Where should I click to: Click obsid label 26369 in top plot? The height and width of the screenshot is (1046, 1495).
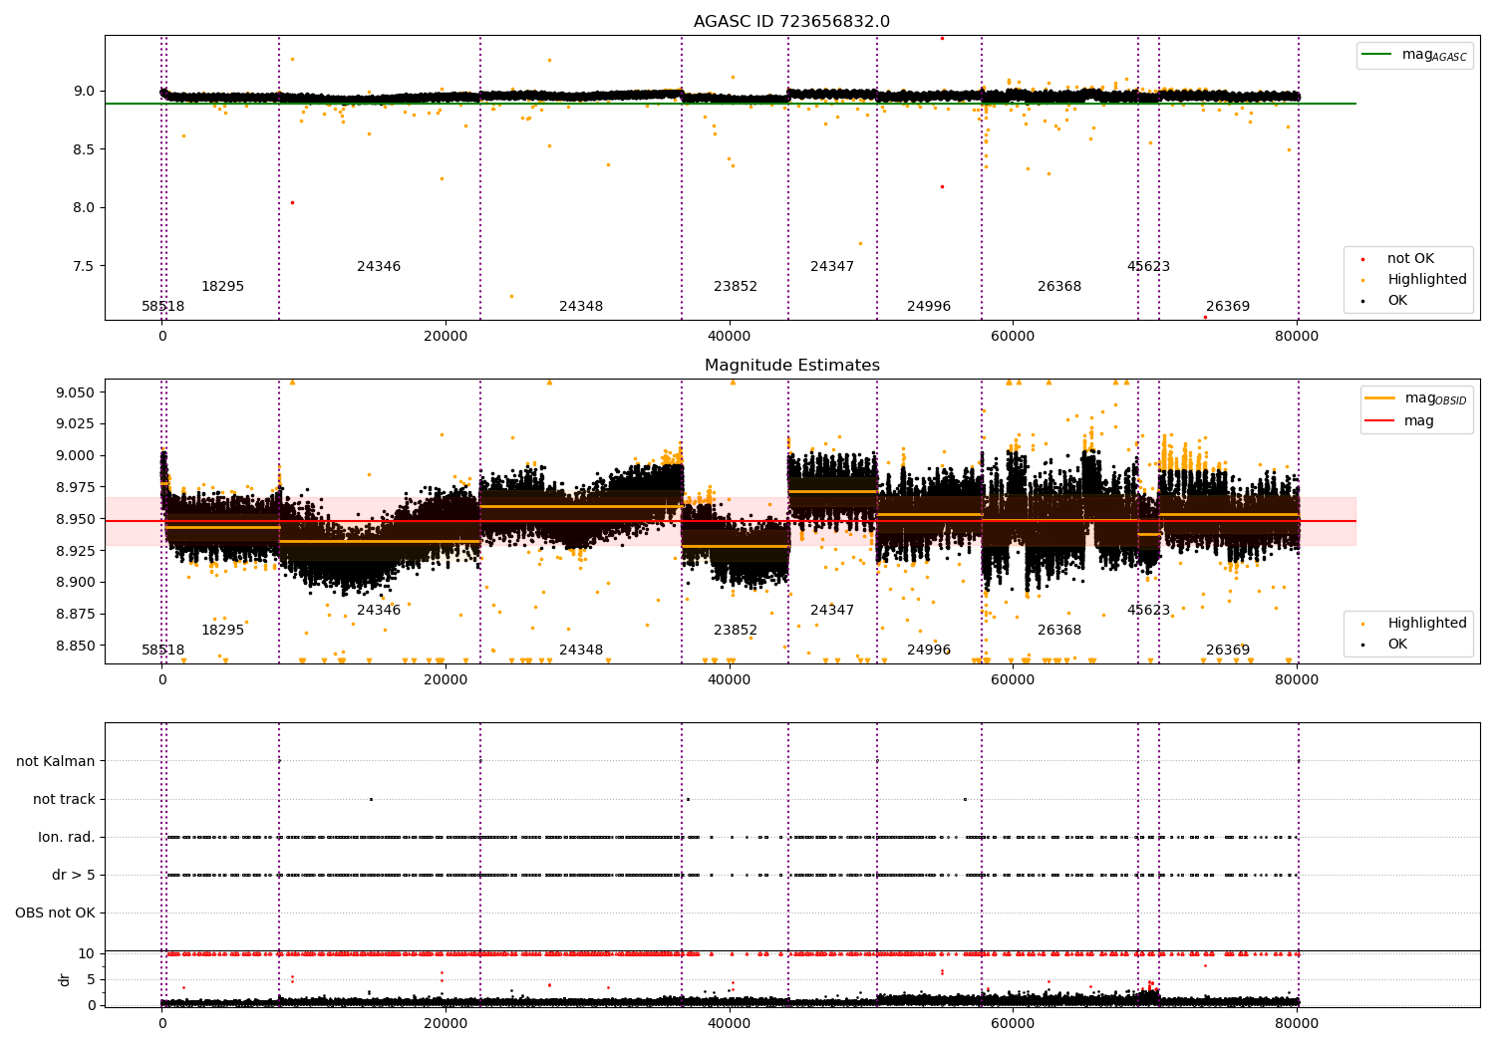1228,307
